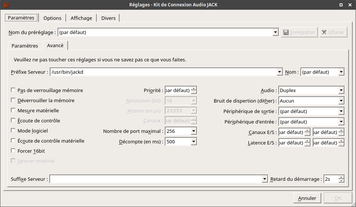Click the Effacer button

333,32
